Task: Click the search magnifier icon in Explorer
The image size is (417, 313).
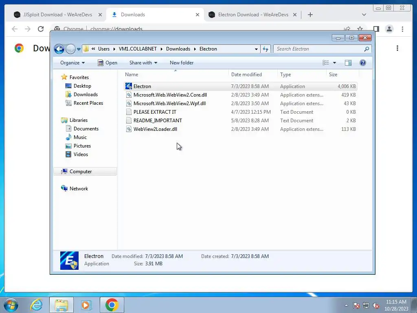Action: click(367, 49)
